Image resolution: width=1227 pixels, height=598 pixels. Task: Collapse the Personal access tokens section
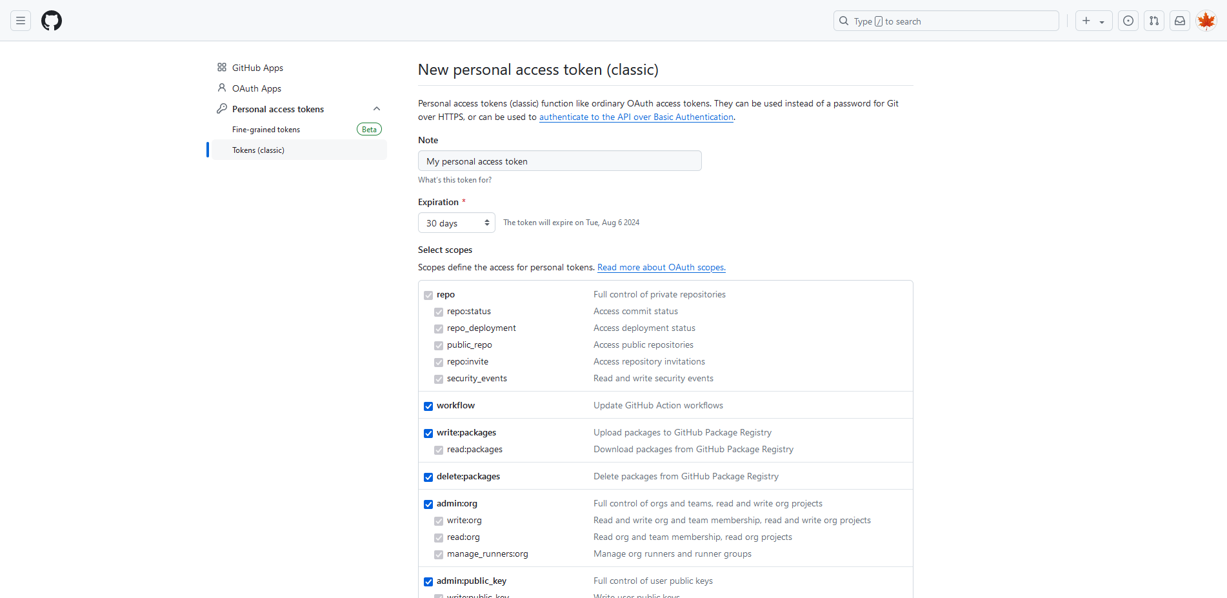pyautogui.click(x=377, y=109)
